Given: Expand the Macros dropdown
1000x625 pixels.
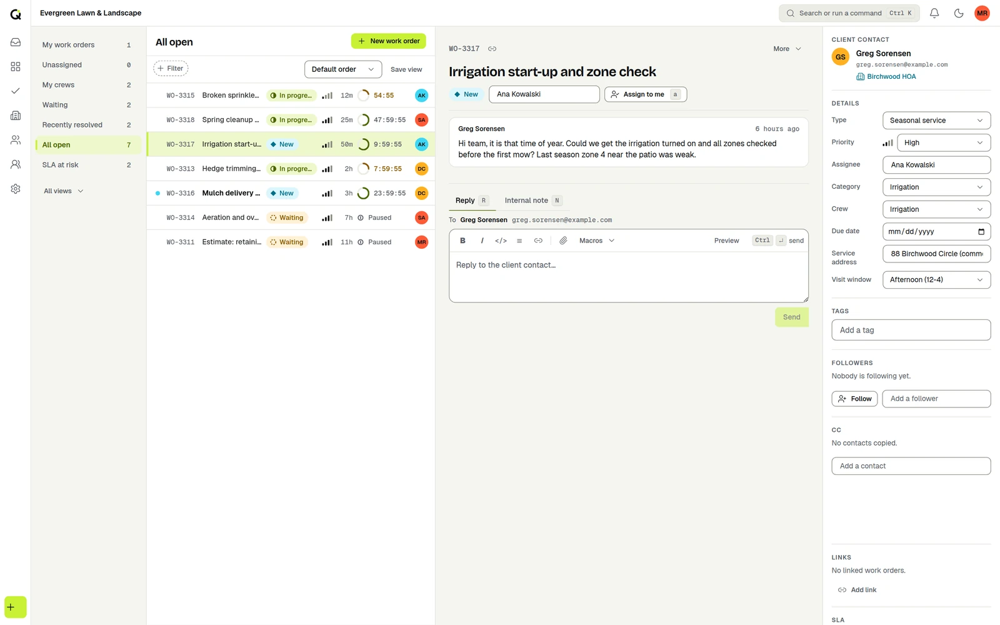Looking at the screenshot, I should coord(597,241).
